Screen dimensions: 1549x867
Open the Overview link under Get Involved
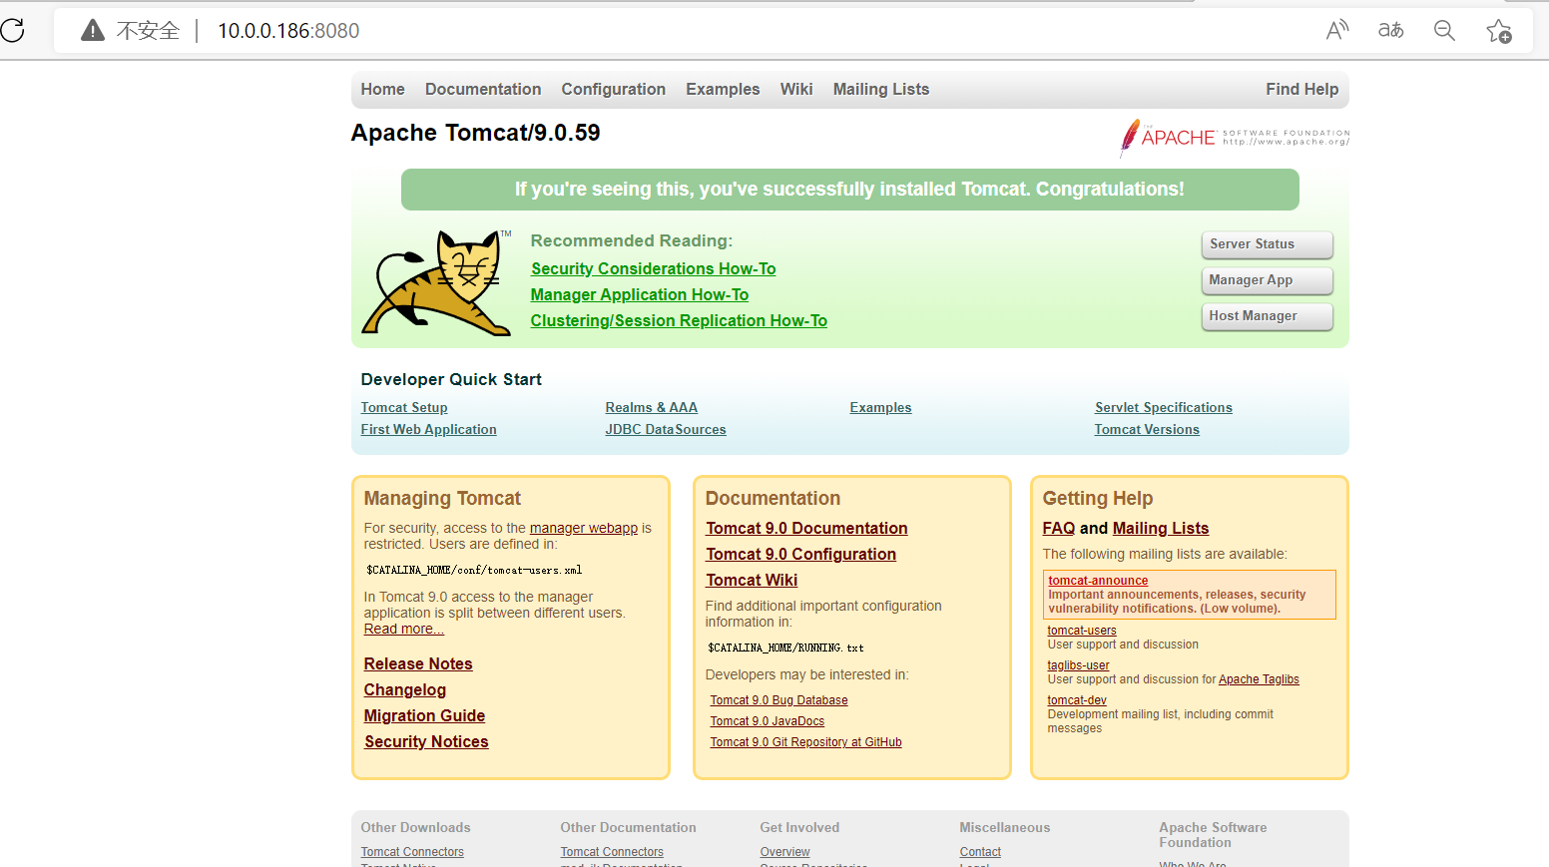[784, 852]
